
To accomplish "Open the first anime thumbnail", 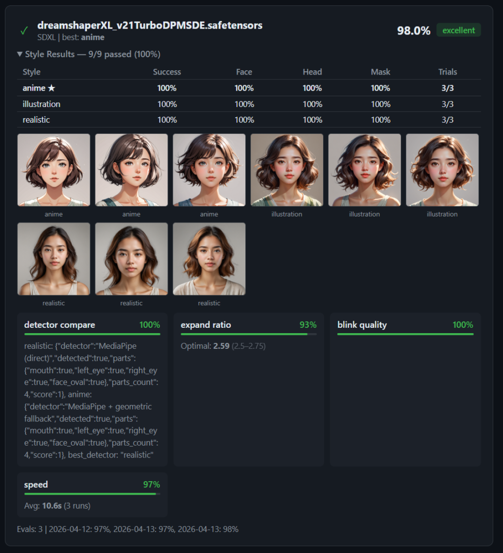I will (53, 170).
